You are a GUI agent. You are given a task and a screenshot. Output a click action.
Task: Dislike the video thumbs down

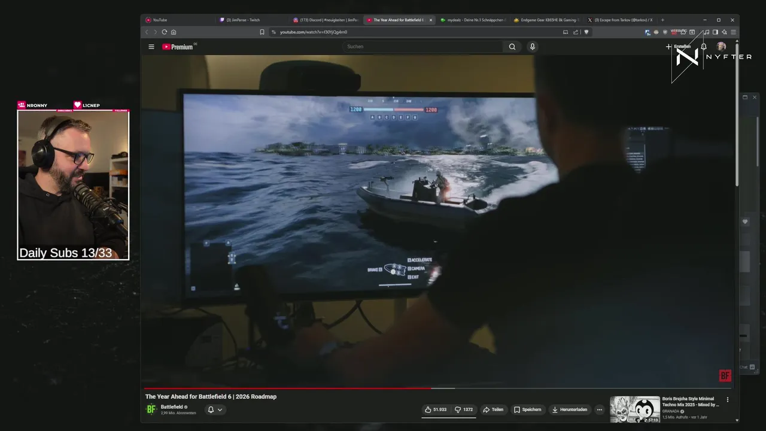464,410
